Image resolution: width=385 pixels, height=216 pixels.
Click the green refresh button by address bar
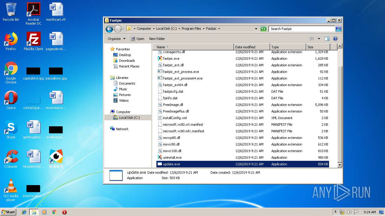click(263, 29)
